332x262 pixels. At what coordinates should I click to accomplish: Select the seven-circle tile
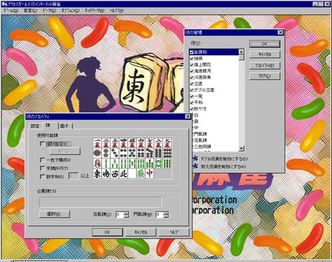click(150, 153)
